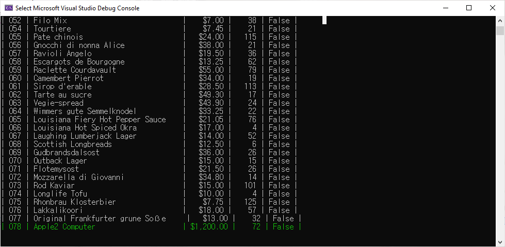The width and height of the screenshot is (505, 247).
Task: Minimize the Debug Console window
Action: [x=446, y=8]
